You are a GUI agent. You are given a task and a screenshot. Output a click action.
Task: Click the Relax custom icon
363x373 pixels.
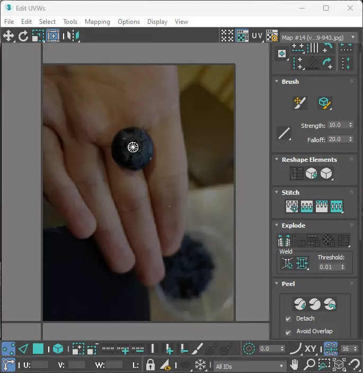point(326,174)
